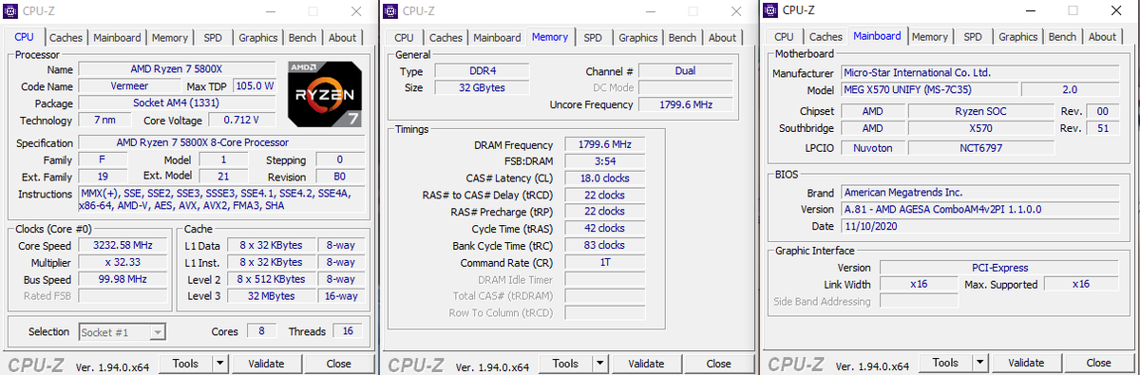Viewport: 1140px width, 375px height.
Task: Click the Multiplier value x 32.33
Action: 123,262
